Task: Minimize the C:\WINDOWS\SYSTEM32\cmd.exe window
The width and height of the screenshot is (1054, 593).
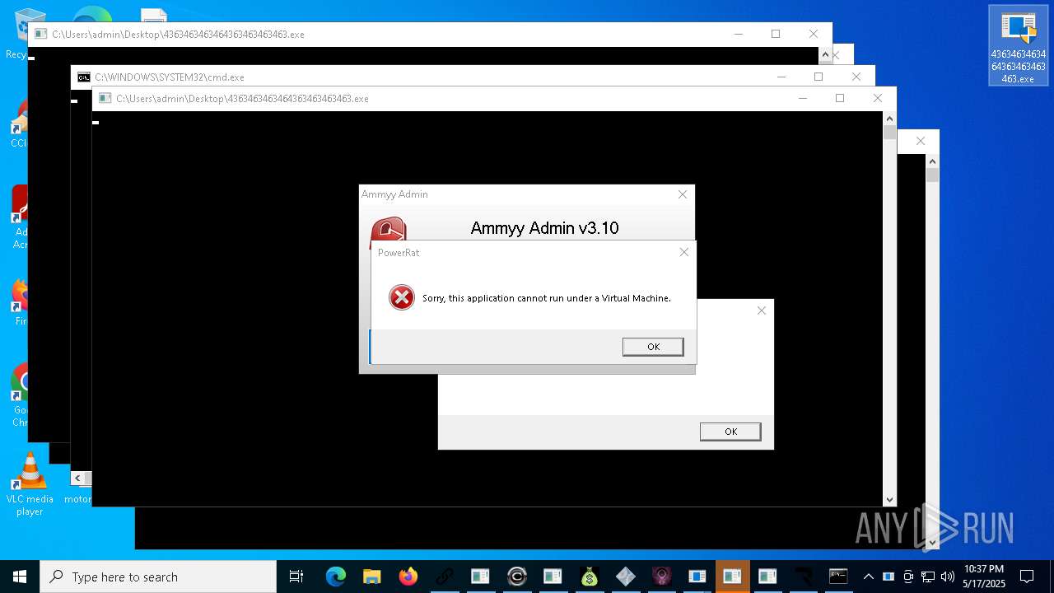Action: (x=781, y=77)
